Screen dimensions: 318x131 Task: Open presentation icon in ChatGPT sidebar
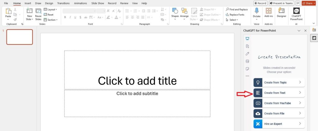[247, 38]
